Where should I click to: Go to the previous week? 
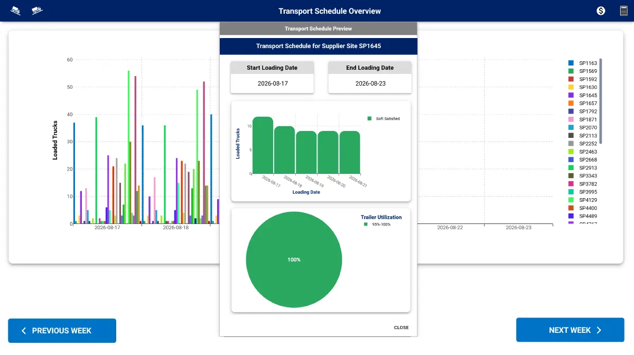tap(62, 331)
